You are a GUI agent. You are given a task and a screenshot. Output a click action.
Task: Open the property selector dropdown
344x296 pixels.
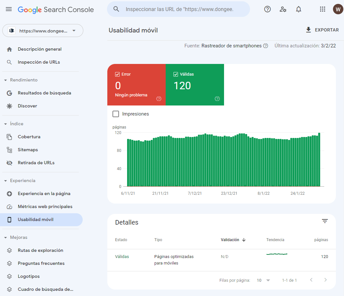click(x=43, y=31)
